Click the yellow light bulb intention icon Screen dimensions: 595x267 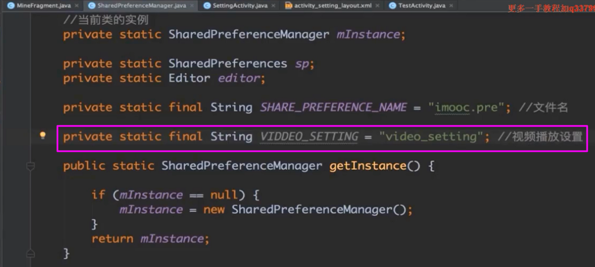click(43, 135)
